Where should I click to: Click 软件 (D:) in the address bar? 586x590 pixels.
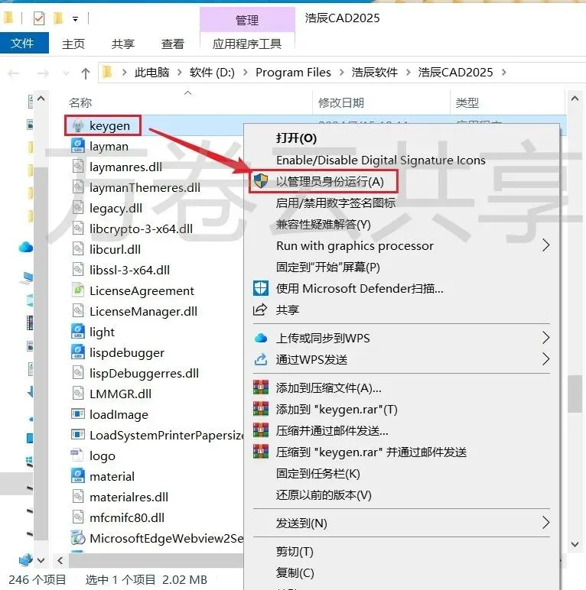coord(212,73)
